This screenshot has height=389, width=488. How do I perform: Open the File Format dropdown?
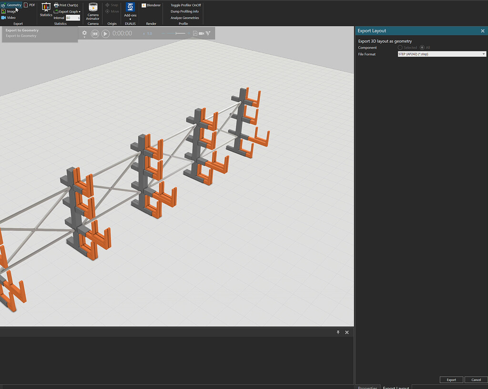(x=483, y=54)
